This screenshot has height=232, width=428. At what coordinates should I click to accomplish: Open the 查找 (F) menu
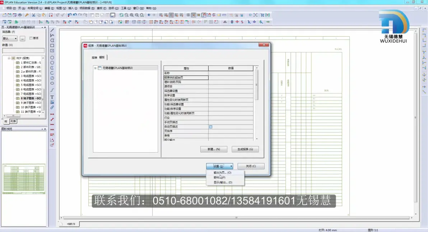[102, 8]
